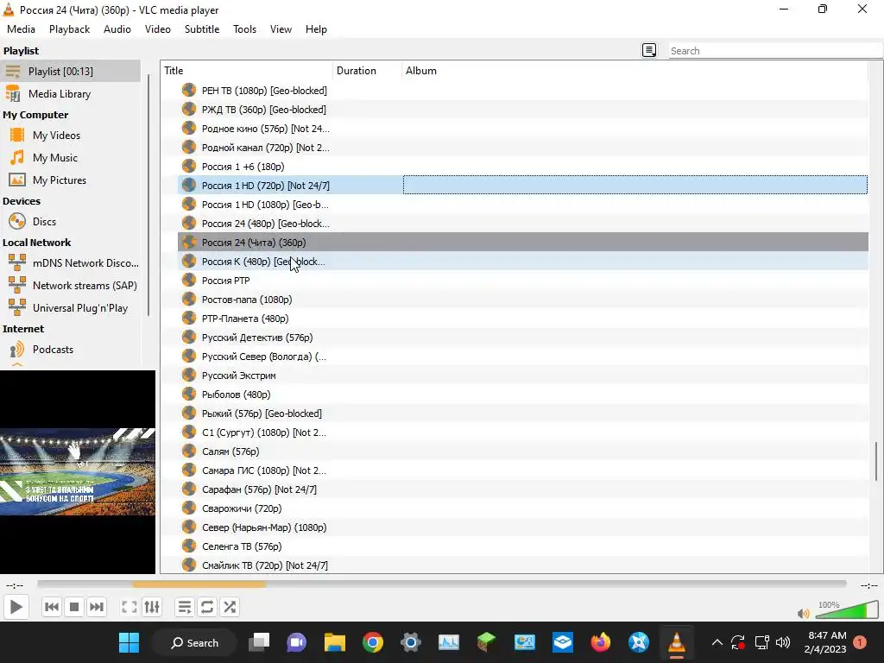Select Рыболов (480p) entry
The image size is (884, 663).
[x=522, y=394]
